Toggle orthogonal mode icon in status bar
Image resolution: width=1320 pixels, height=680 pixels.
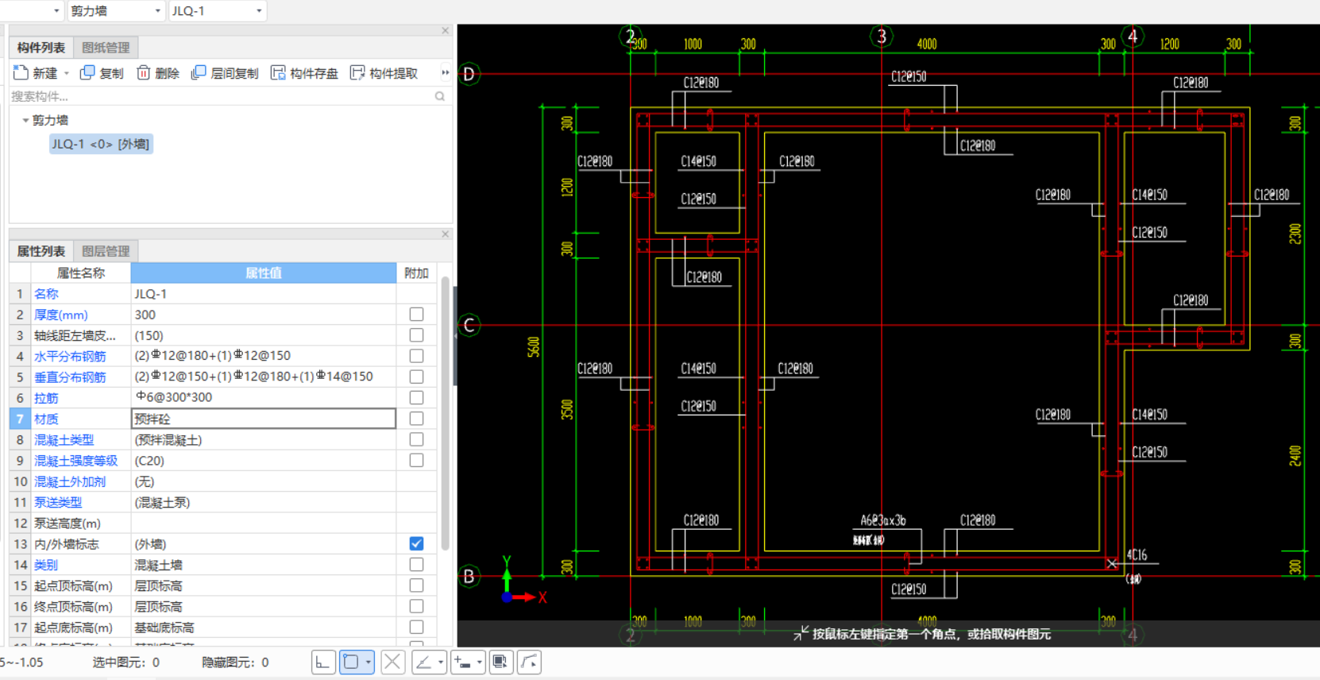coord(323,662)
